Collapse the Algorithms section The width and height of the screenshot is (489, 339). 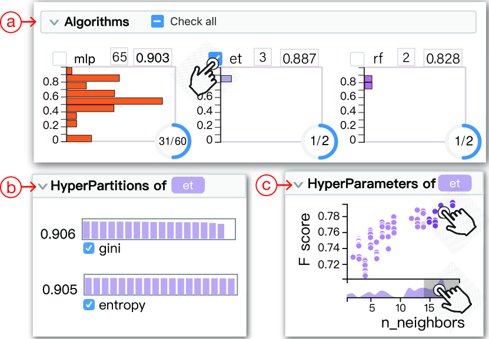(x=54, y=22)
